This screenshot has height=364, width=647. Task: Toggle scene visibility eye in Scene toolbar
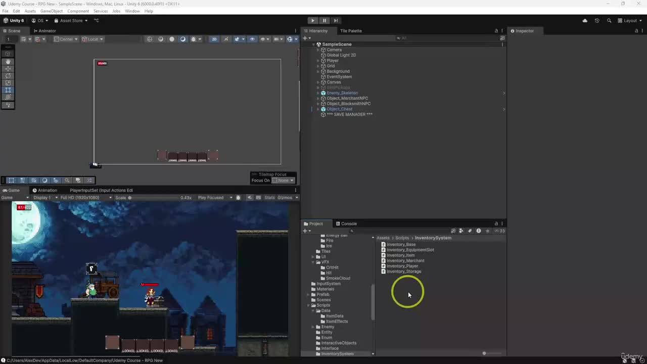252,39
